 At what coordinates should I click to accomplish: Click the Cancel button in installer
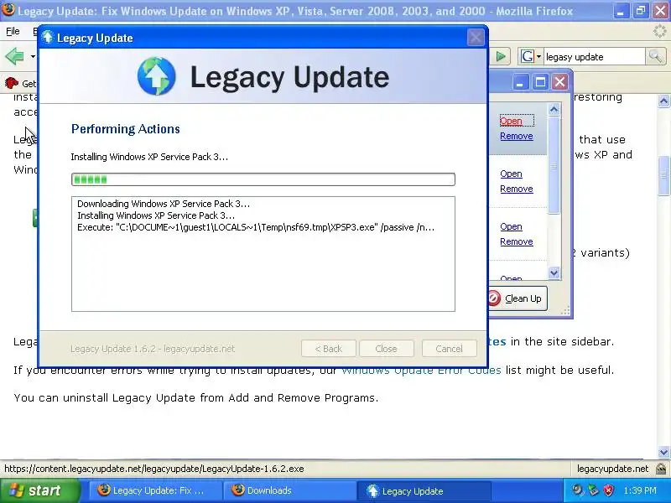pos(450,349)
